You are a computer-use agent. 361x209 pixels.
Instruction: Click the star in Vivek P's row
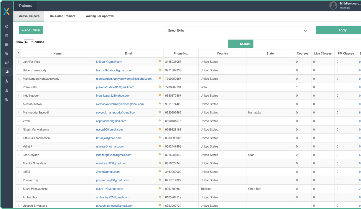click(160, 121)
